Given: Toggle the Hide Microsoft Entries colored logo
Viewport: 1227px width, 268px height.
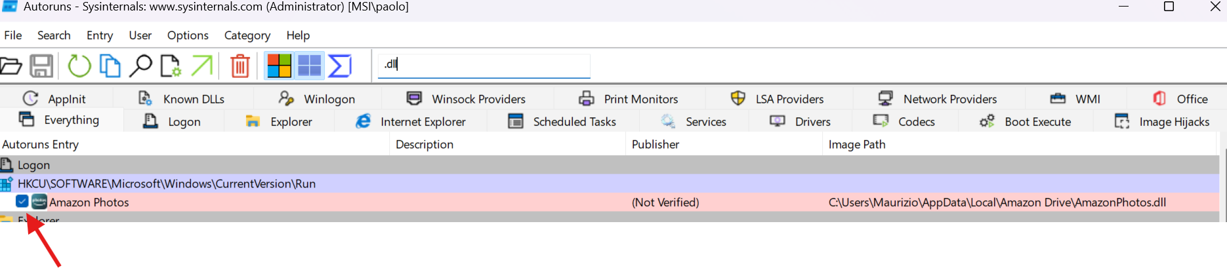Looking at the screenshot, I should pos(279,66).
